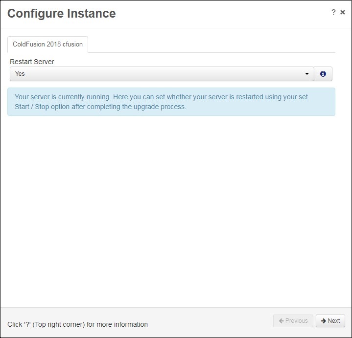Viewport: 352px width, 338px height.
Task: Click the left arrow icon on Previous
Action: tap(281, 321)
